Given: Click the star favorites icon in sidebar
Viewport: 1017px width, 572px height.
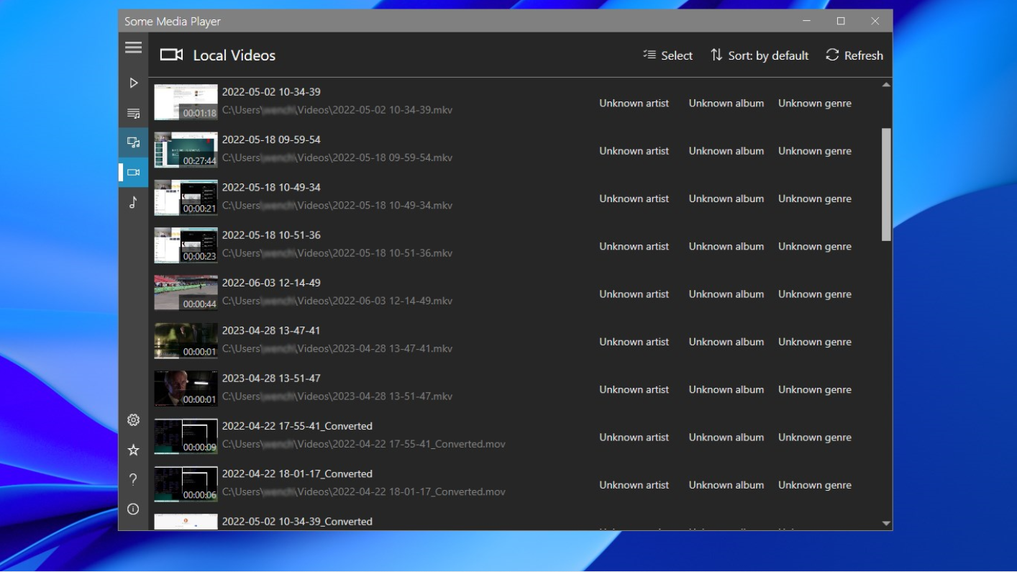Looking at the screenshot, I should [x=133, y=450].
